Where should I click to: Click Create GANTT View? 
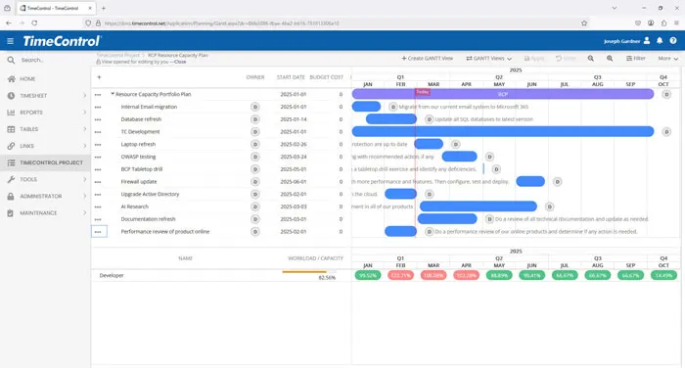click(428, 58)
